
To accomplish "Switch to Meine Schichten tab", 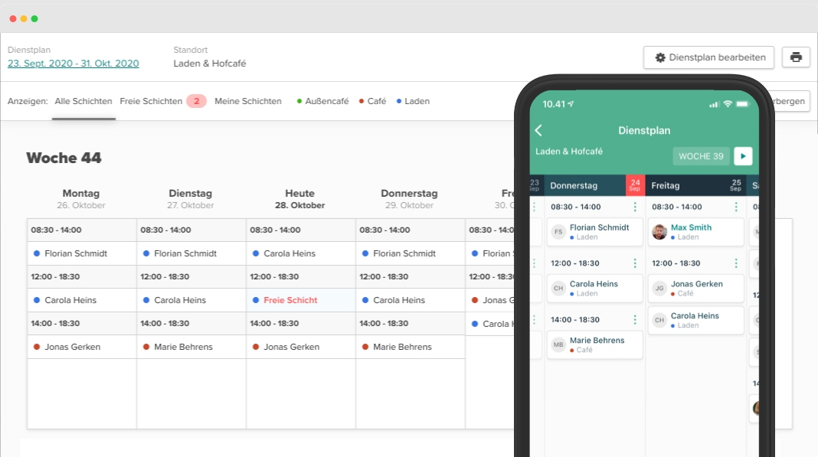I will tap(248, 101).
